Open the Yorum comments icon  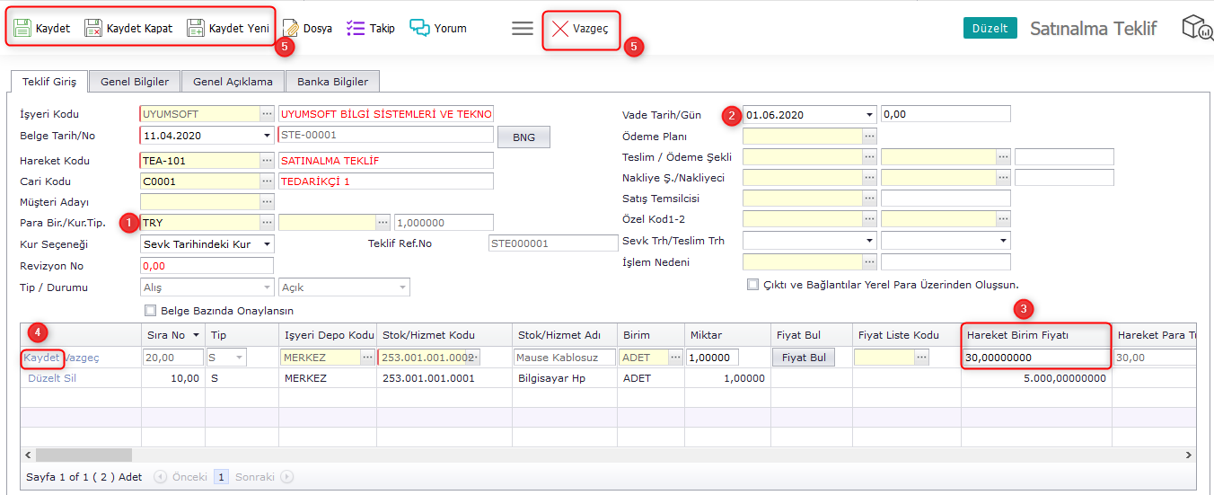pyautogui.click(x=419, y=28)
